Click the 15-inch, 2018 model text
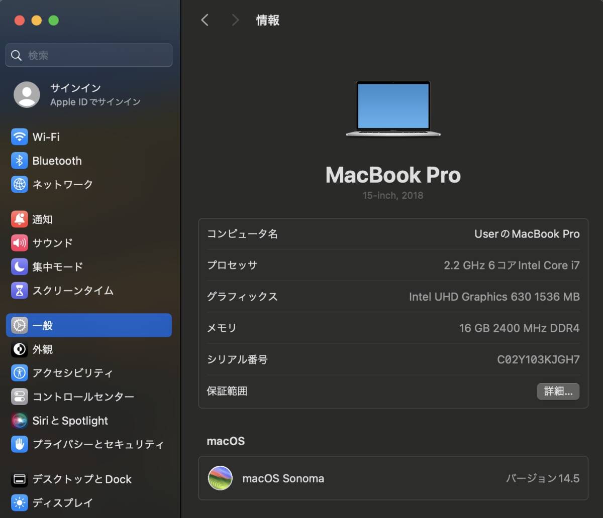 pos(393,195)
